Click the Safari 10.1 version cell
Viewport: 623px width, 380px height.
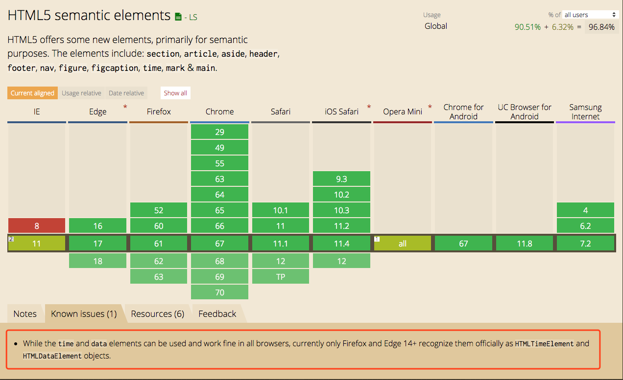[281, 210]
